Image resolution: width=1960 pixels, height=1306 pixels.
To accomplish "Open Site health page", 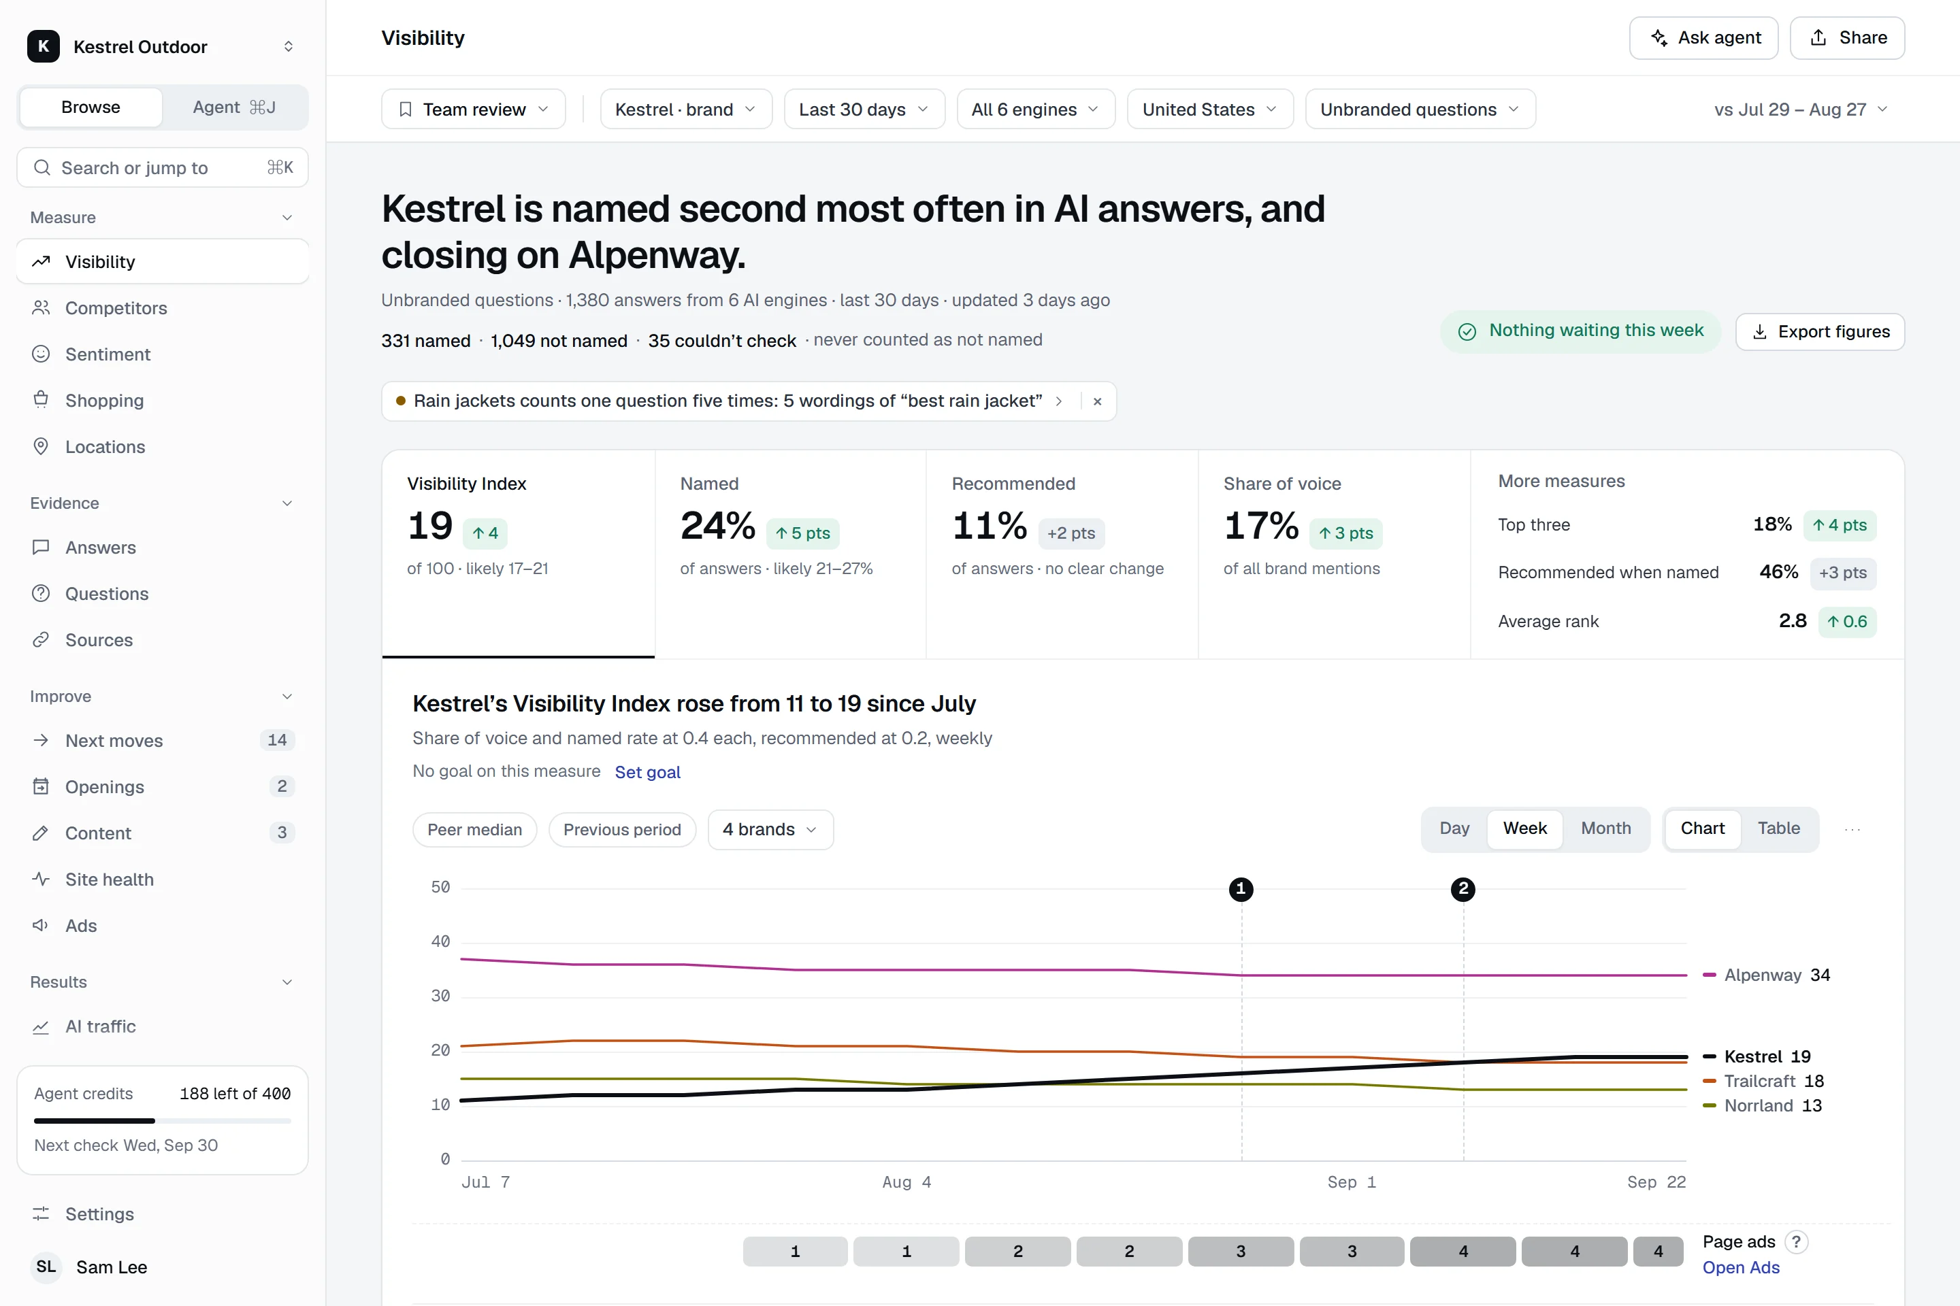I will pyautogui.click(x=163, y=880).
